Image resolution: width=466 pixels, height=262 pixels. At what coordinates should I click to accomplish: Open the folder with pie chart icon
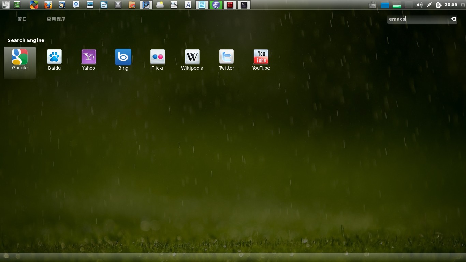pos(132,5)
